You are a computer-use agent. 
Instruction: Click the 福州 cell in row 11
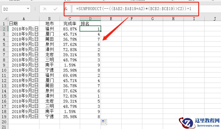pos(50,75)
